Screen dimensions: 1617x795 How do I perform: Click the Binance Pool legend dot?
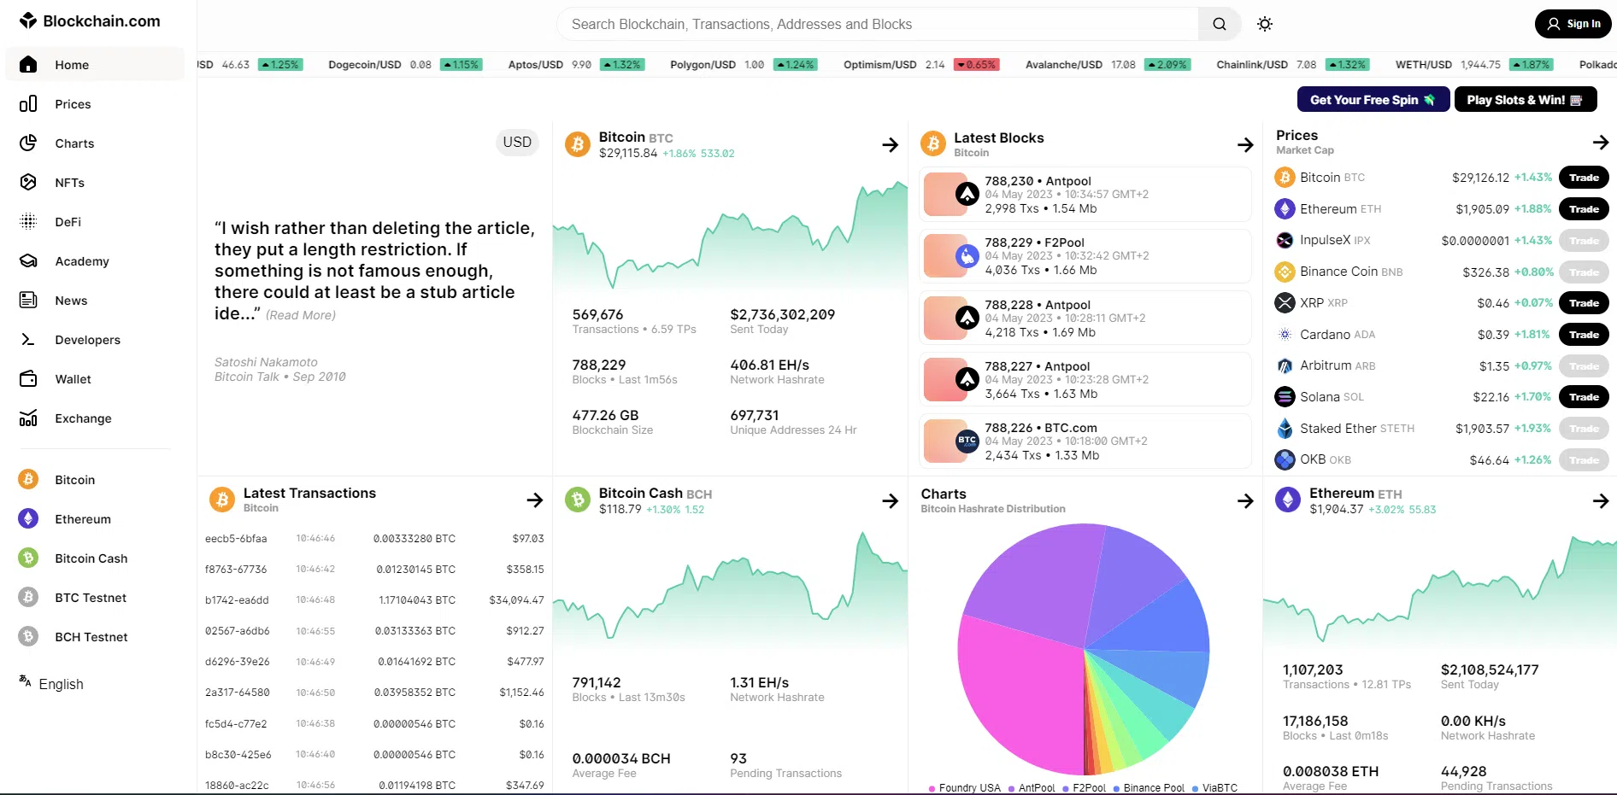1118,788
